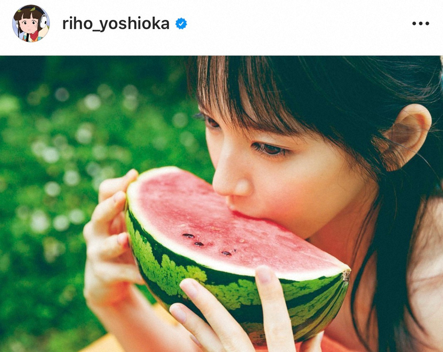View riho_yoshioka's story via the avatar

(31, 23)
